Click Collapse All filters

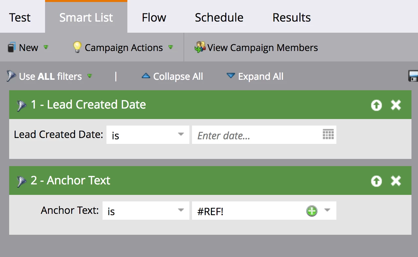(172, 77)
